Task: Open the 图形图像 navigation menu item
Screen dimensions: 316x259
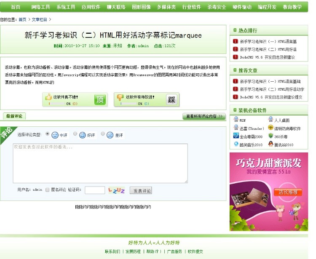Action: [141, 7]
